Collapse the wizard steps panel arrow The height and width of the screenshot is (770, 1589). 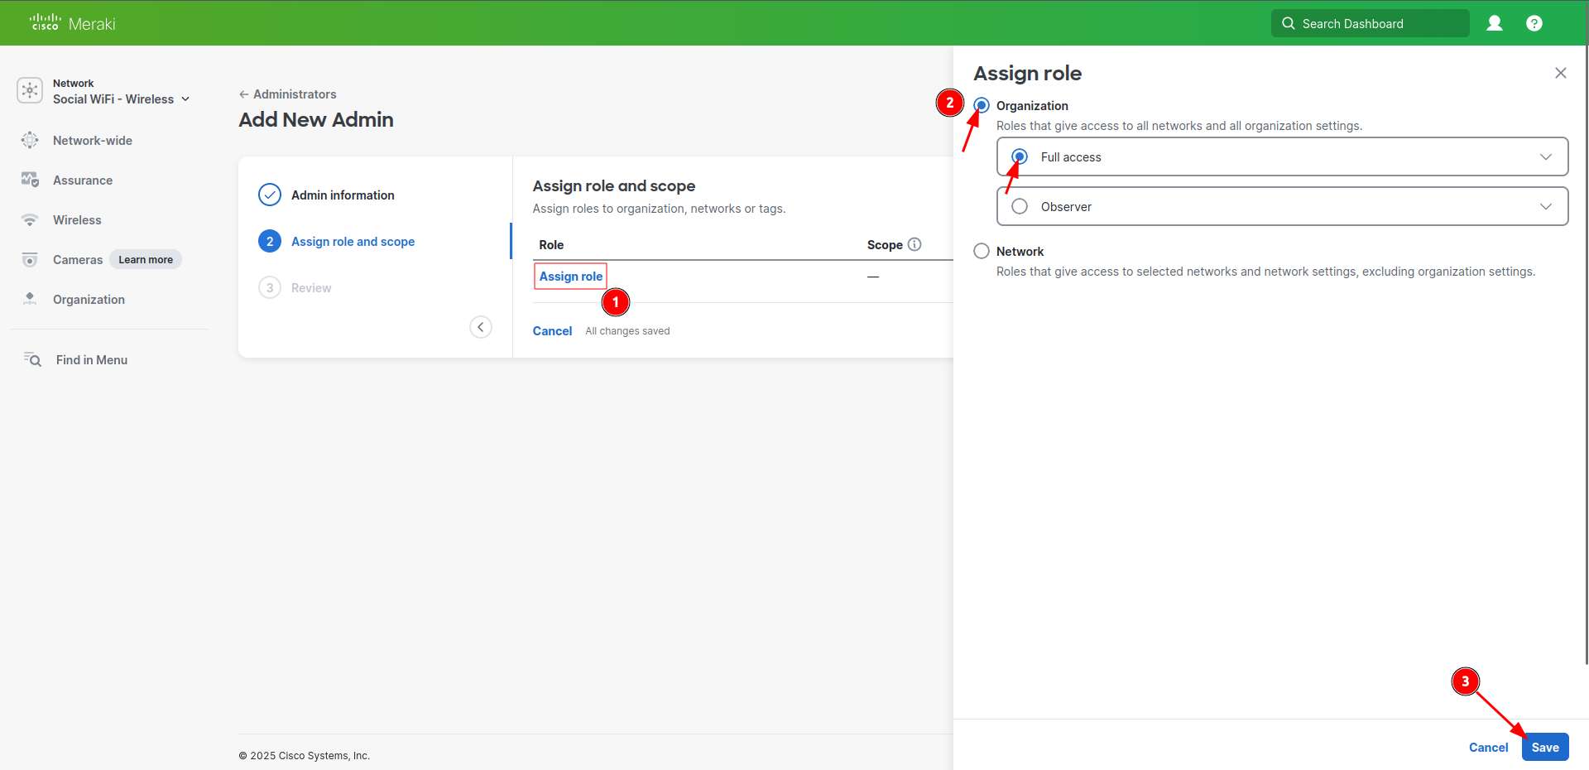[481, 327]
